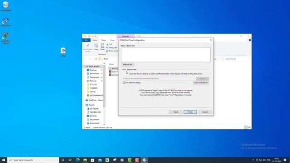Toggle the Use default setting checkbox
290x163 pixels.
(x=124, y=82)
